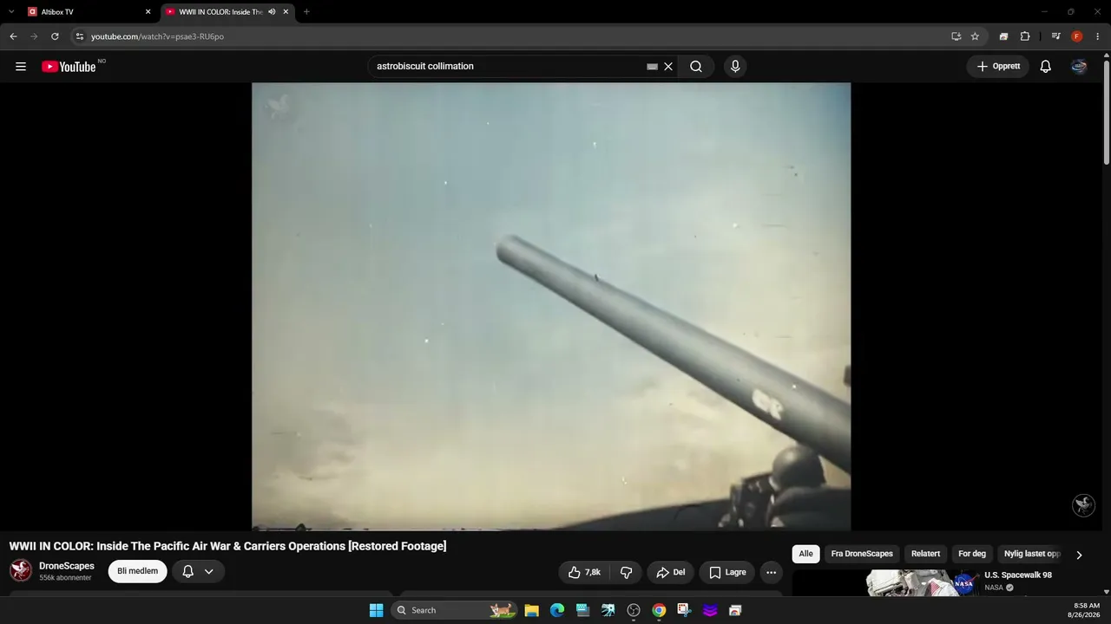1111x624 pixels.
Task: Open the DroneScapes channel name link
Action: [x=67, y=566]
